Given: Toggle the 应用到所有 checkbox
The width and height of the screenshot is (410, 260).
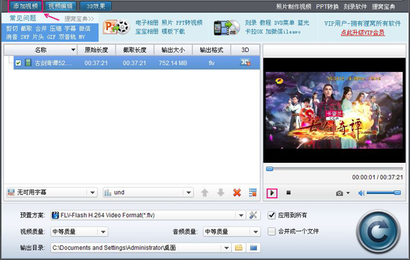Looking at the screenshot, I should point(272,216).
